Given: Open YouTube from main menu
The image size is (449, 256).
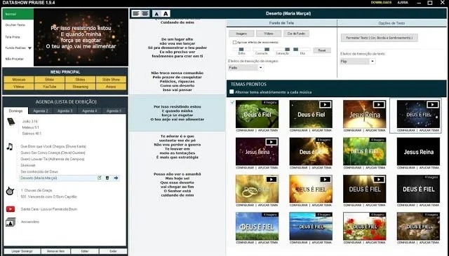Looking at the screenshot, I should 50,87.
